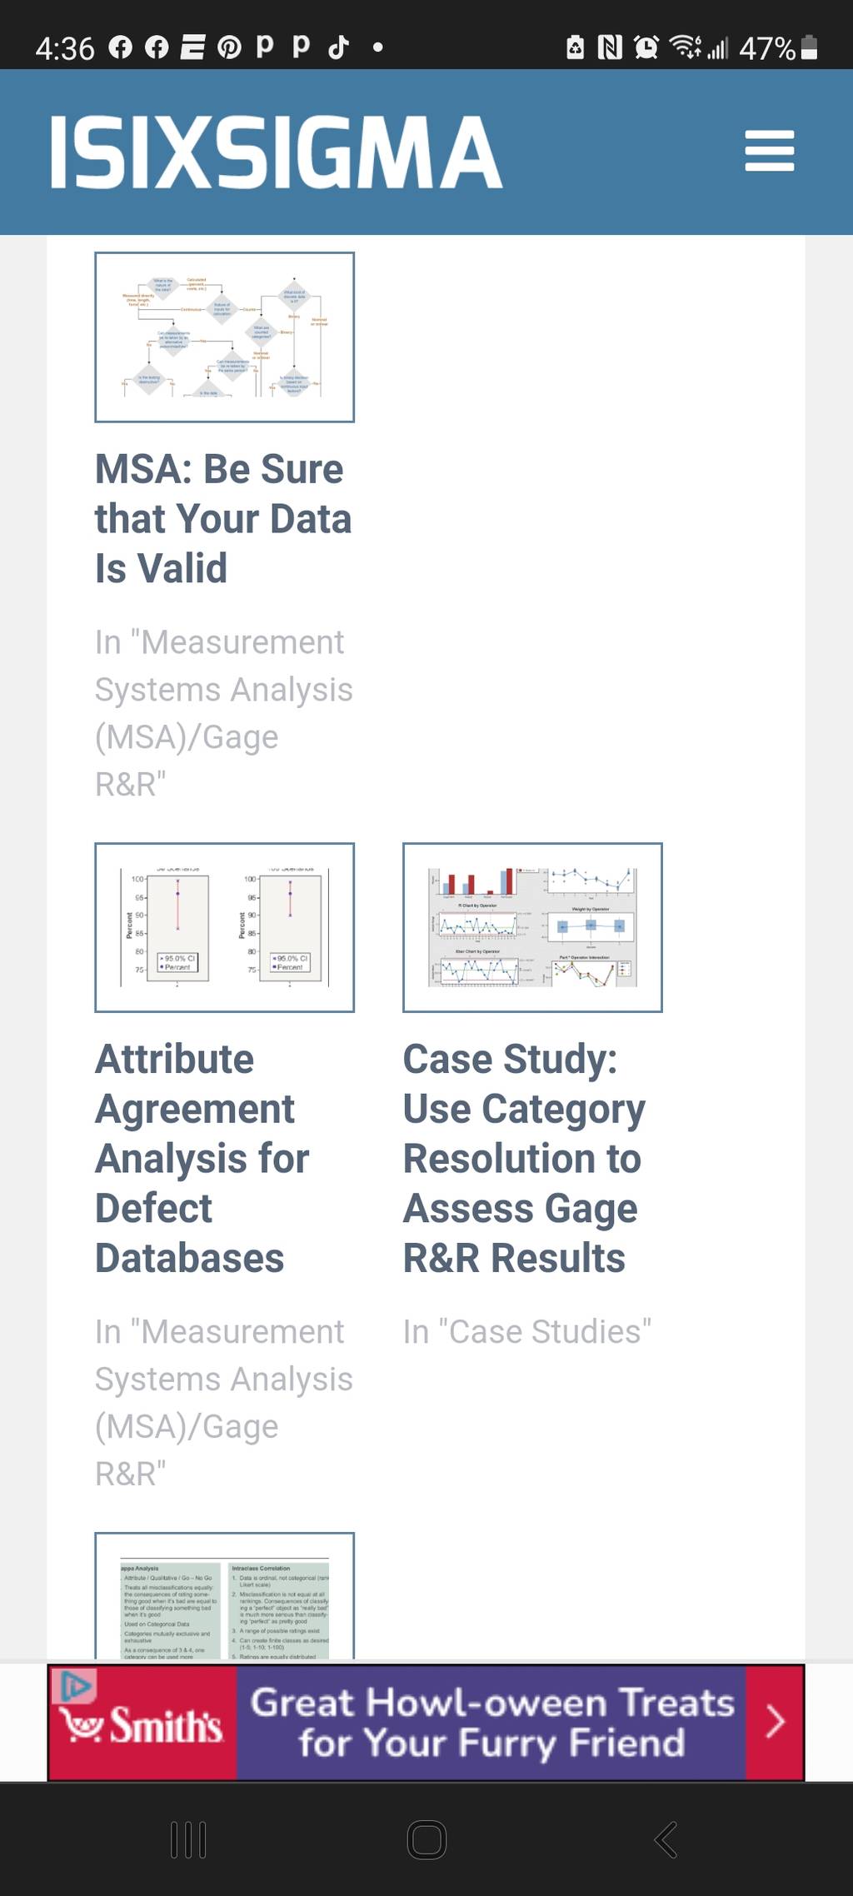
Task: Tap the alarm clock icon in status bar
Action: click(646, 47)
